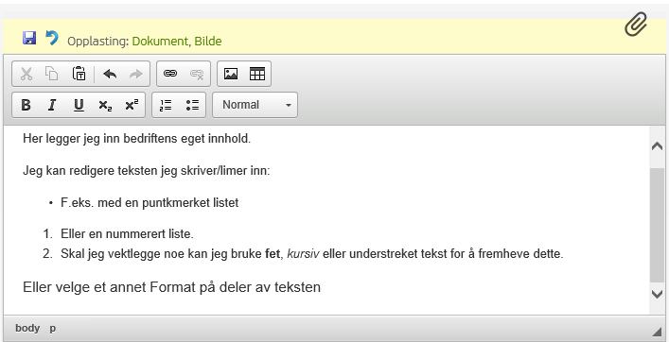The width and height of the screenshot is (669, 342).
Task: Click the Cut scissors icon
Action: point(26,74)
